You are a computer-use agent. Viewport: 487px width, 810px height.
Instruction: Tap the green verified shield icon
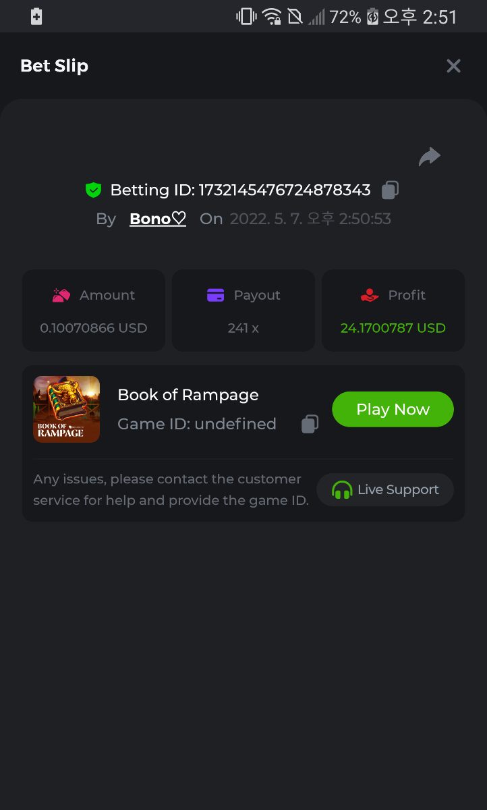(x=93, y=190)
